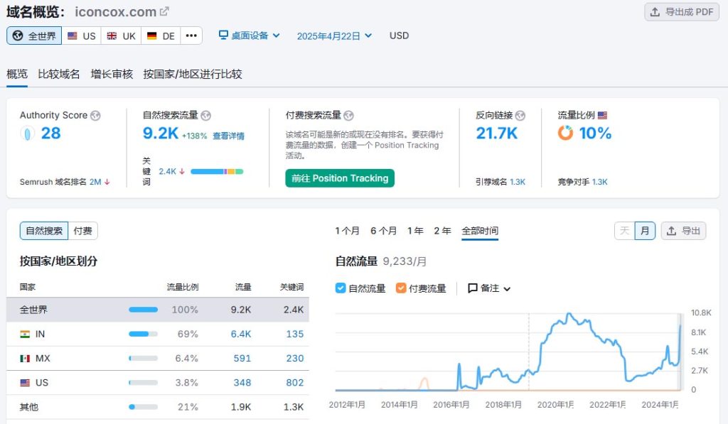Set time range to 1年
The width and height of the screenshot is (728, 424).
(x=415, y=231)
